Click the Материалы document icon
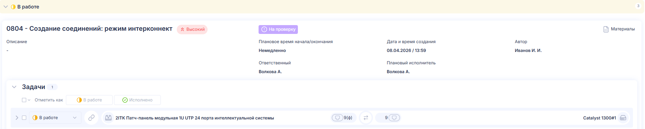Image resolution: width=645 pixels, height=129 pixels. click(606, 29)
